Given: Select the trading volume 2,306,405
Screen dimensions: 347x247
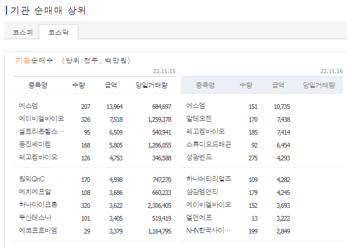Looking at the screenshot, I should [x=160, y=205].
